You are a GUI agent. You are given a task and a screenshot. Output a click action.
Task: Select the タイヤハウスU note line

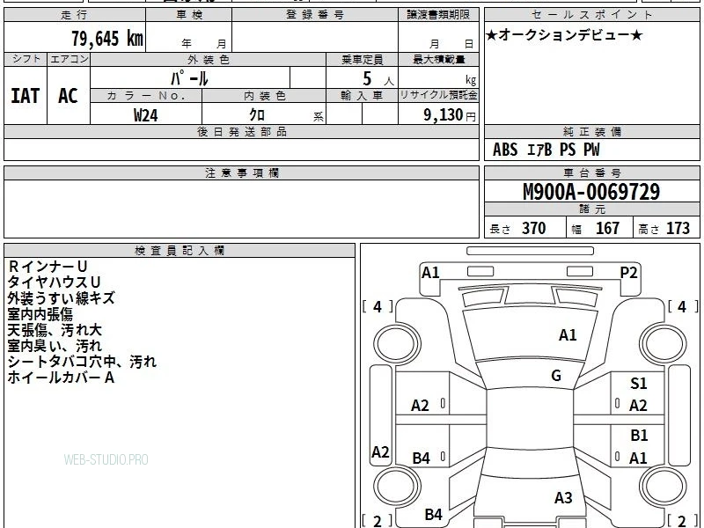pyautogui.click(x=54, y=282)
